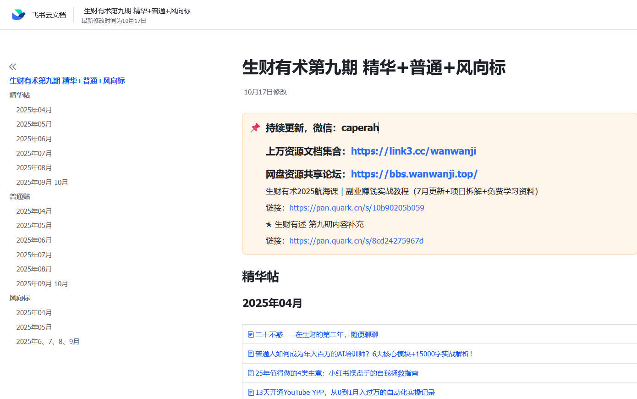Open the link3.cc/wanwanji link
Viewport: 637px width, 399px height.
413,151
